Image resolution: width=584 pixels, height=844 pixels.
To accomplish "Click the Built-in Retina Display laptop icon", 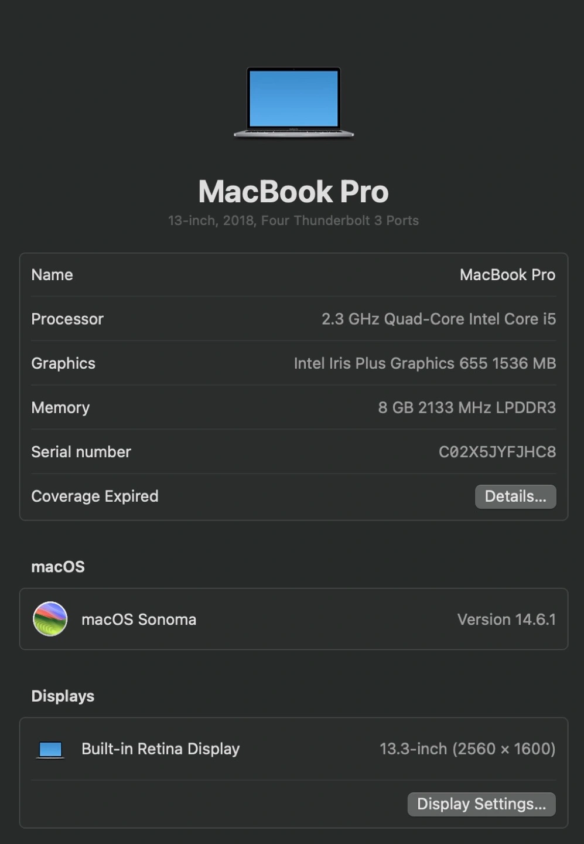I will point(50,749).
